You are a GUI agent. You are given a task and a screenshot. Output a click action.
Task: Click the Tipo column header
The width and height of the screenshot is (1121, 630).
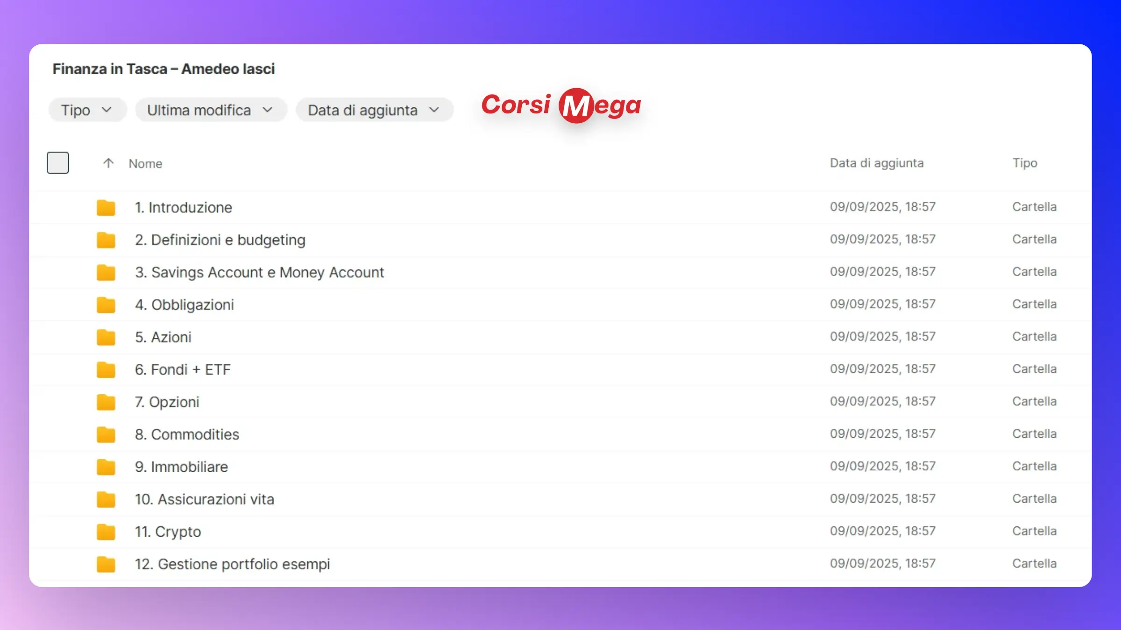coord(1024,163)
